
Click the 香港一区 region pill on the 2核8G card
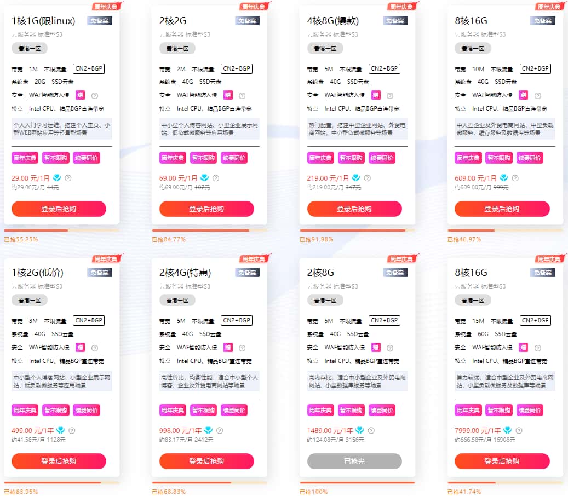pos(325,300)
